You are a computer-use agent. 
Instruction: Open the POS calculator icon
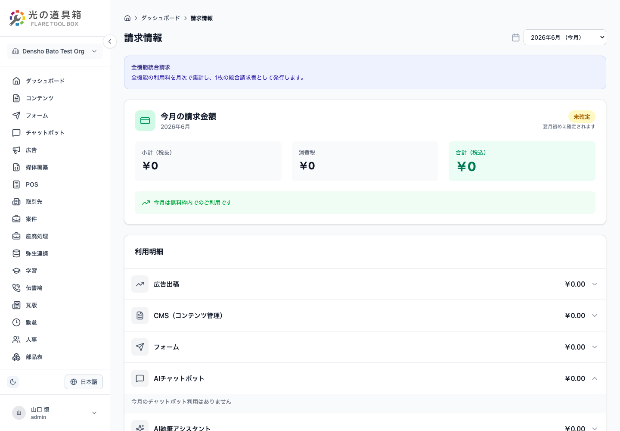pyautogui.click(x=16, y=184)
